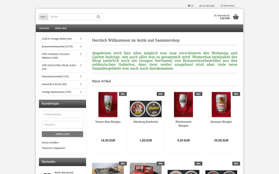
Task: Click Ihr Warenkorb 0,00 EUR text
Action: point(222,17)
